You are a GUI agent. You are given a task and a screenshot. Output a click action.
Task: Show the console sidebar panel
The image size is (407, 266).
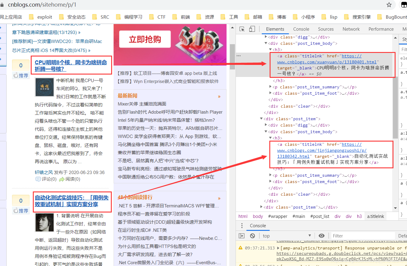pyautogui.click(x=242, y=236)
